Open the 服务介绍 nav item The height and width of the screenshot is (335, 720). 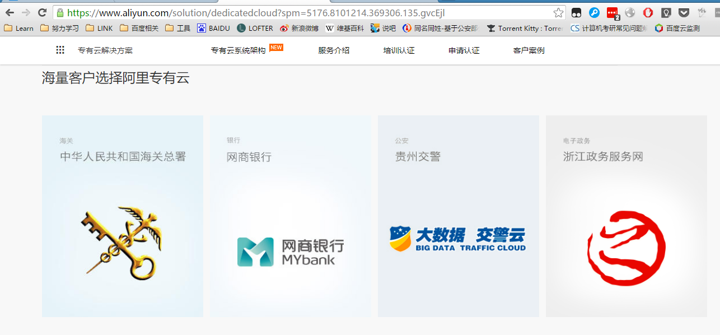tap(334, 50)
